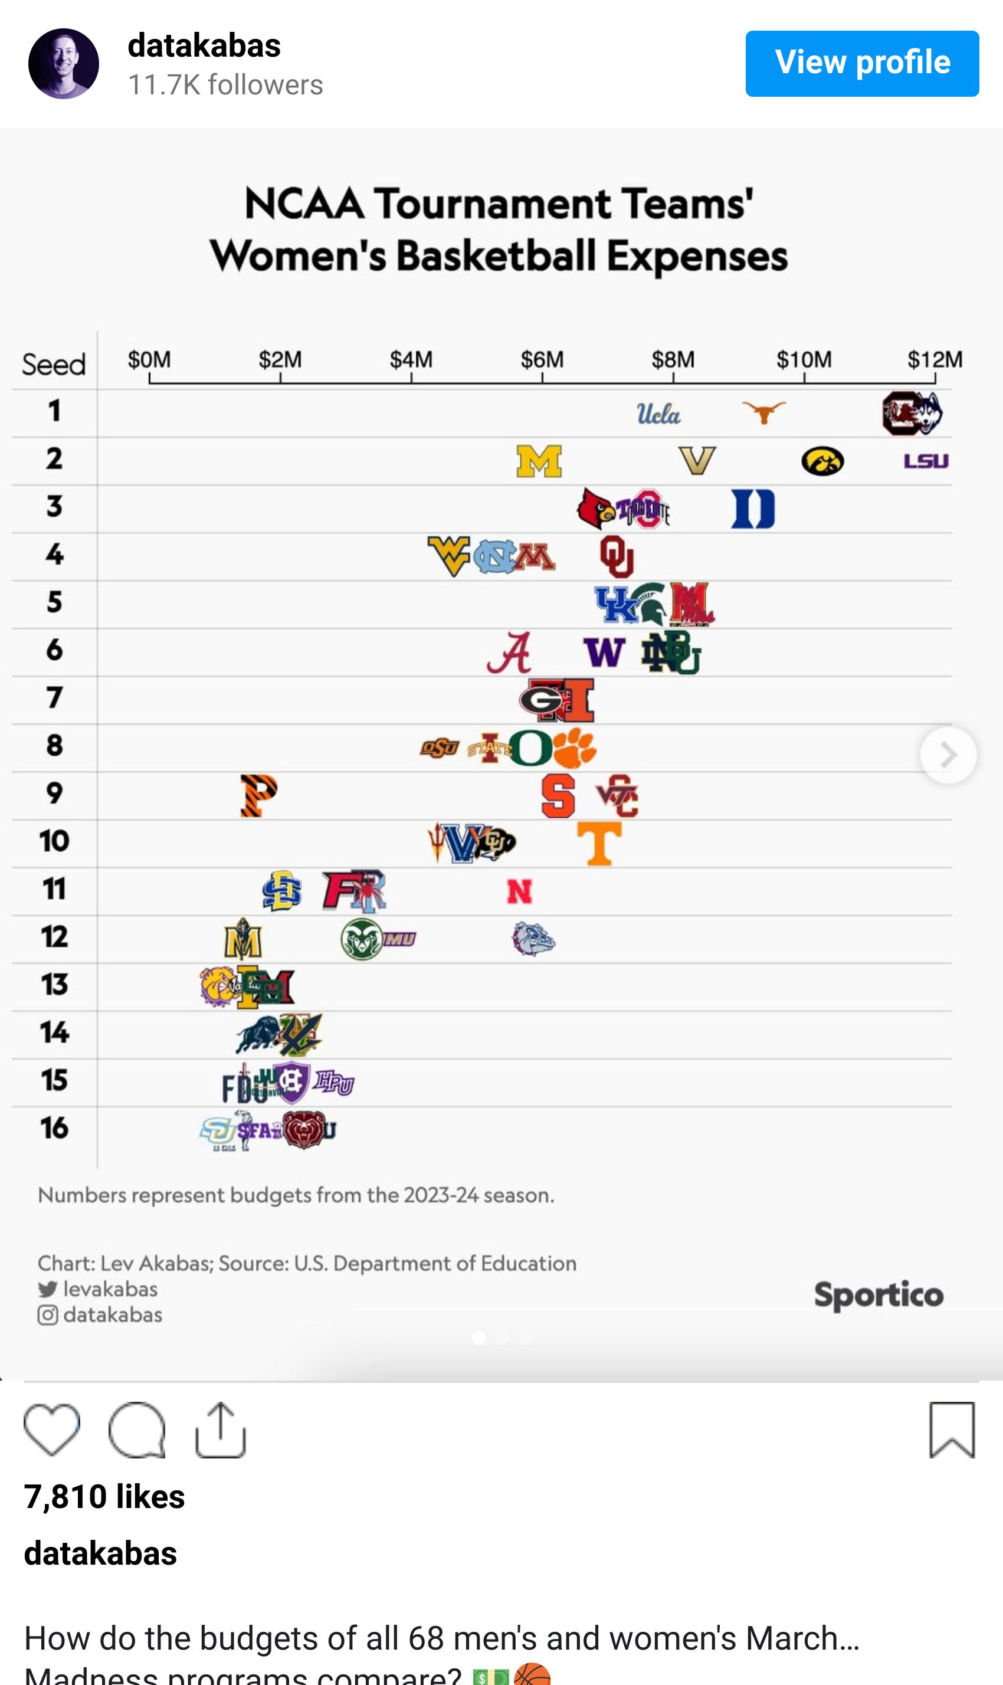
Task: View the 7,810 likes list
Action: tap(104, 1496)
